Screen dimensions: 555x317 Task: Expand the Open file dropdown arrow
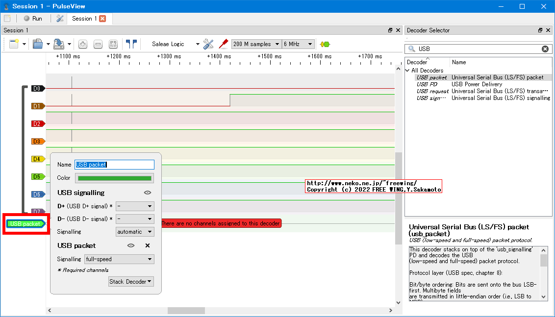pyautogui.click(x=48, y=44)
